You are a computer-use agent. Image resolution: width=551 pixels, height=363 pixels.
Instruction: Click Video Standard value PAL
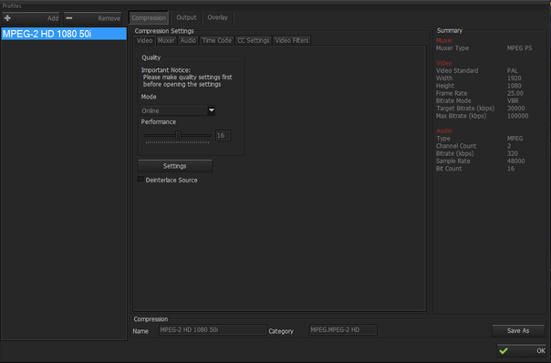(513, 70)
